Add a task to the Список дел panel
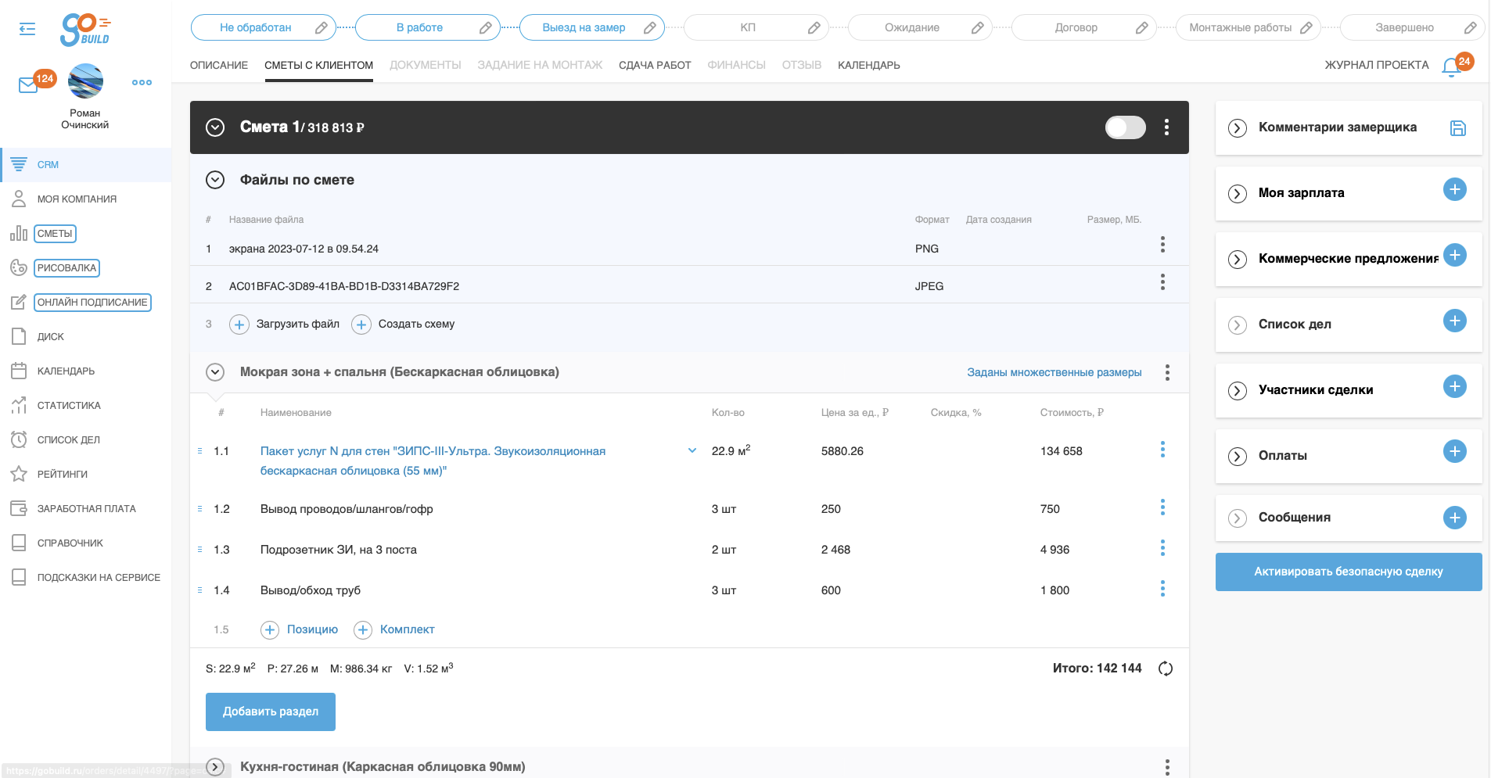Screen dimensions: 1491x778 point(1455,321)
